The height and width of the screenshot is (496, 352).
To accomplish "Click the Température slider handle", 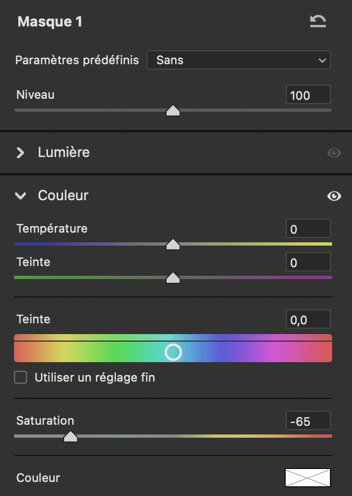I will [x=173, y=244].
